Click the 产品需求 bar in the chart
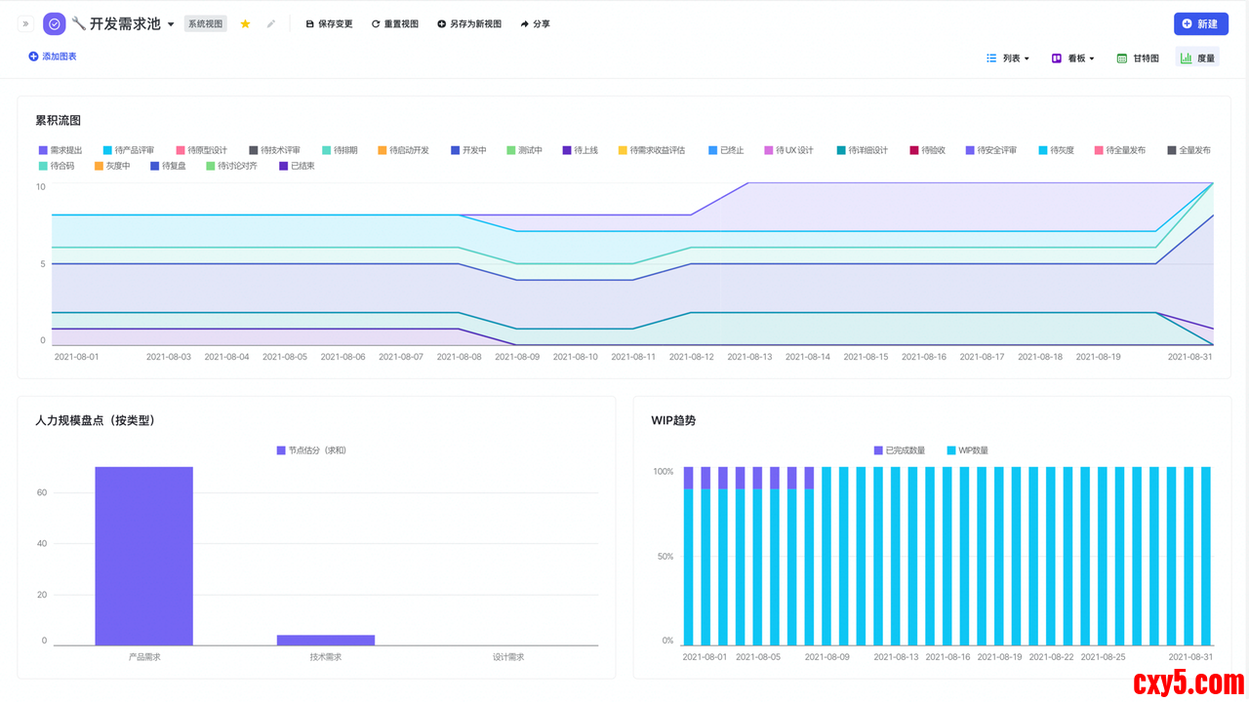This screenshot has width=1249, height=702. (143, 556)
